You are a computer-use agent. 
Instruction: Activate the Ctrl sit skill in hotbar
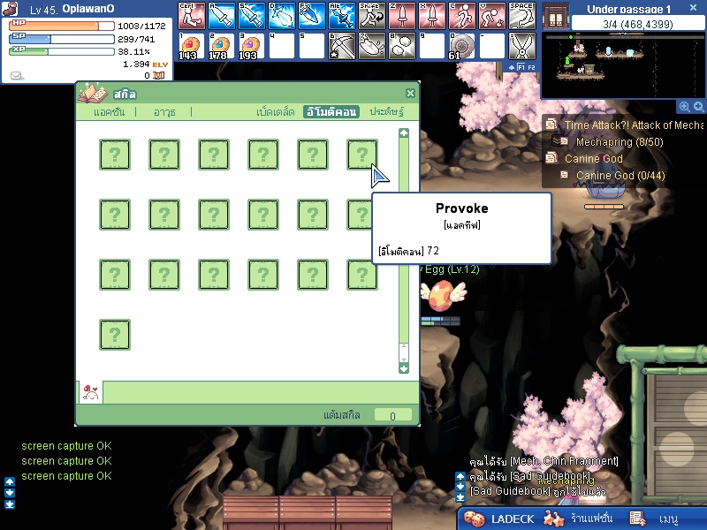pos(192,16)
